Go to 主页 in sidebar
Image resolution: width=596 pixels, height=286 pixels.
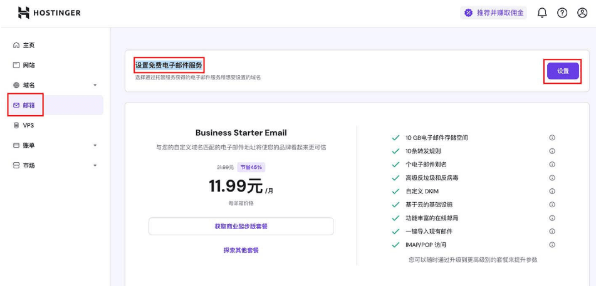[x=28, y=45]
